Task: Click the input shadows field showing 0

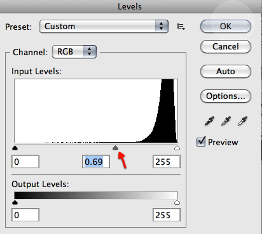Action: (x=25, y=162)
